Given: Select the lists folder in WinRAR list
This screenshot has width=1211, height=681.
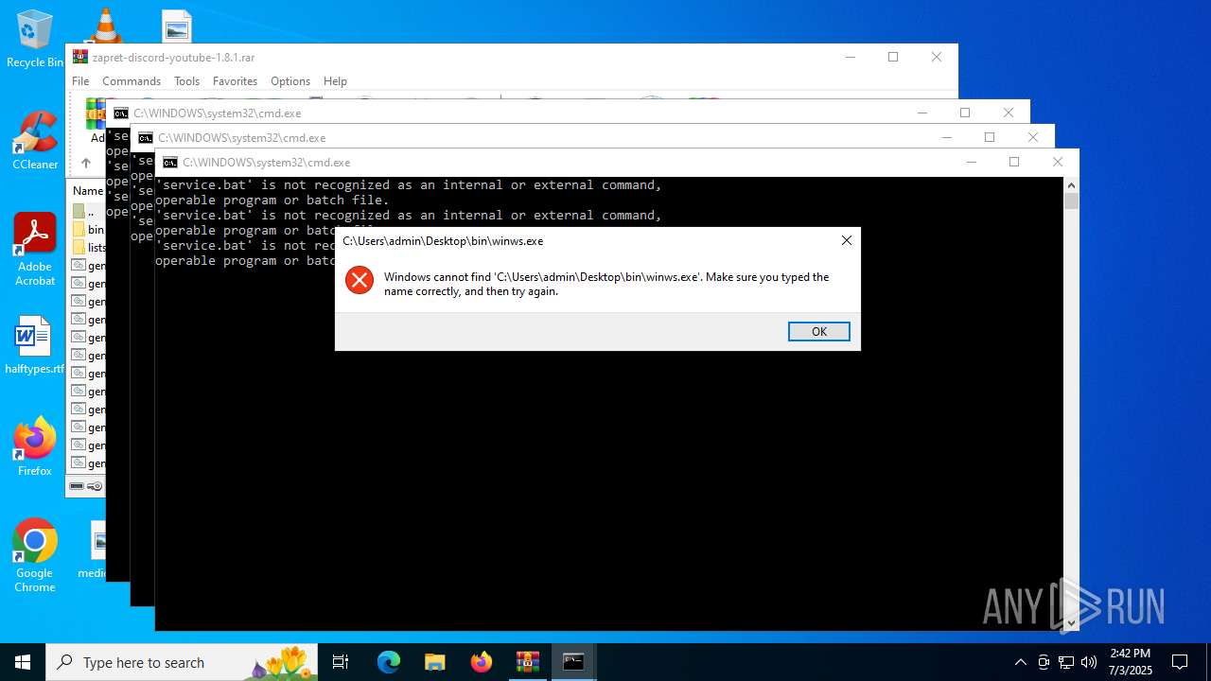Looking at the screenshot, I should [88, 248].
